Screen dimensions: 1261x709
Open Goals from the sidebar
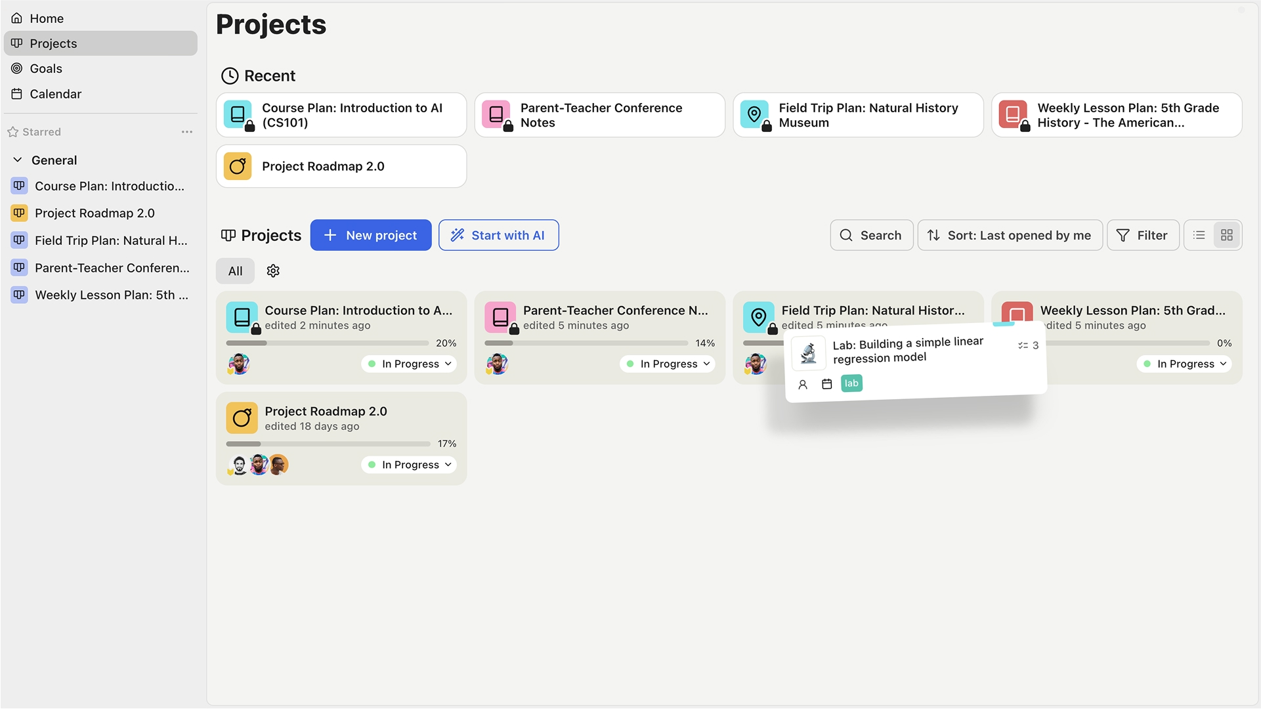click(x=46, y=69)
